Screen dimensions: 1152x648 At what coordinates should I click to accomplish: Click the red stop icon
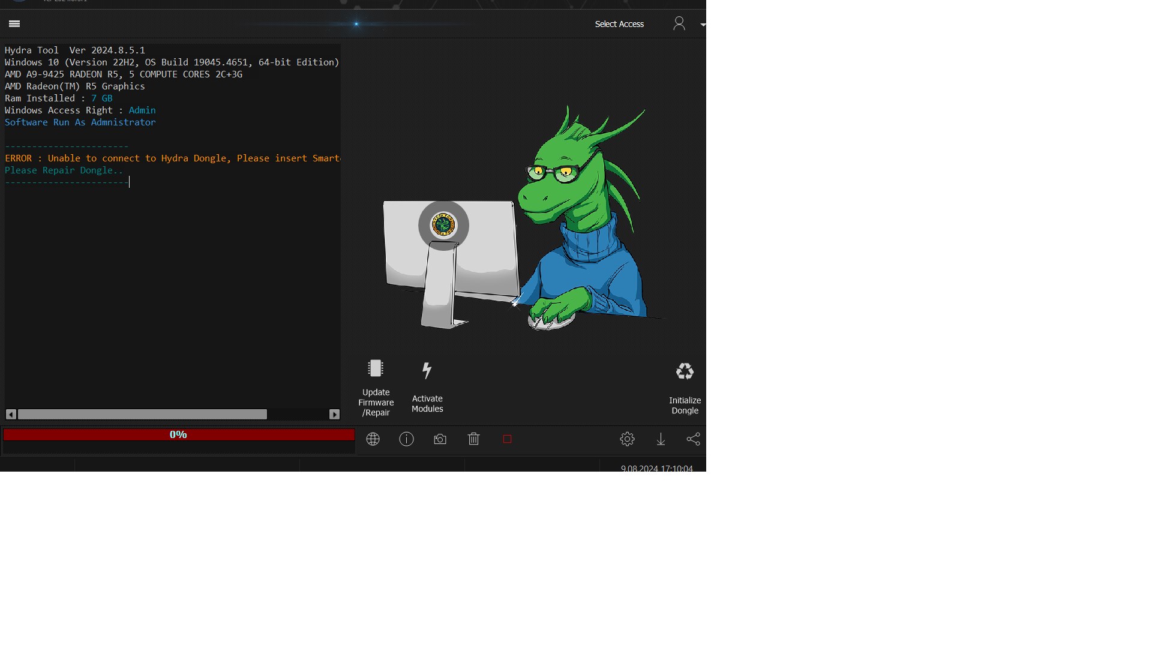[x=507, y=439]
